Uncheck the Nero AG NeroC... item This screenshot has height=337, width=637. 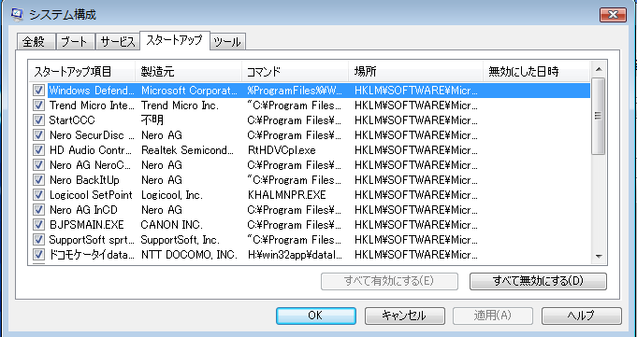(38, 165)
